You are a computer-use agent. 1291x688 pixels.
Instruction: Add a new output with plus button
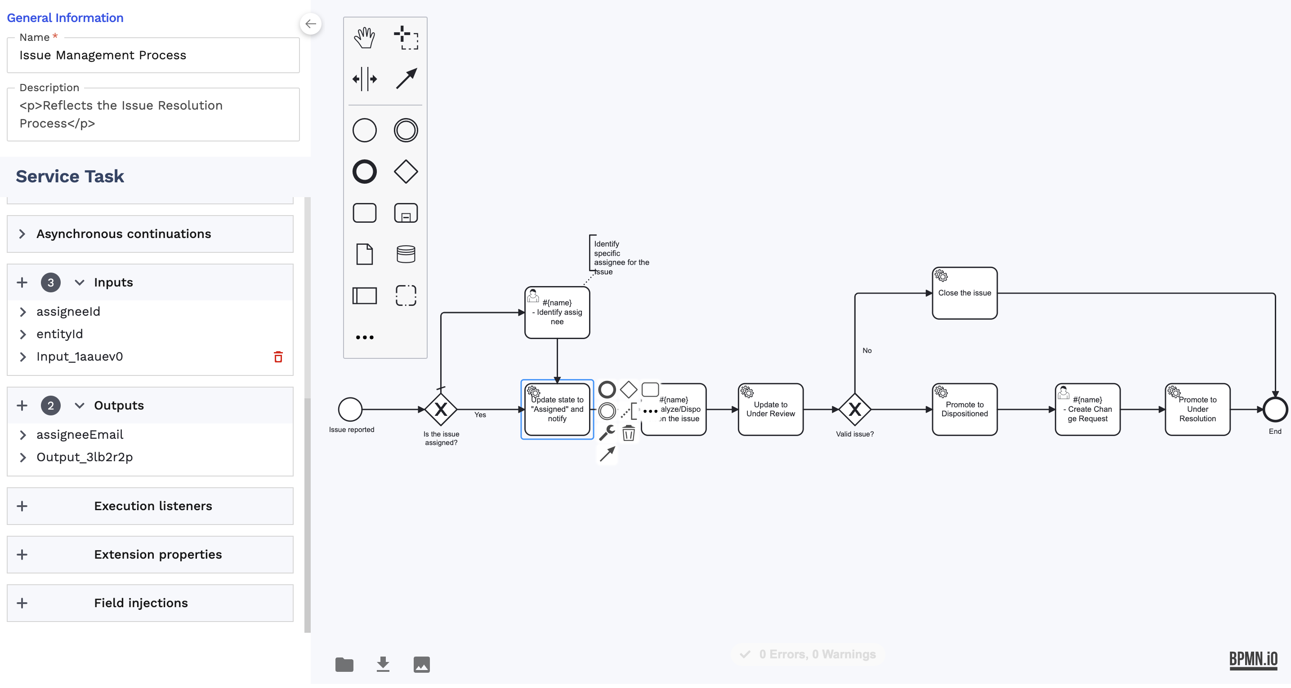tap(22, 405)
